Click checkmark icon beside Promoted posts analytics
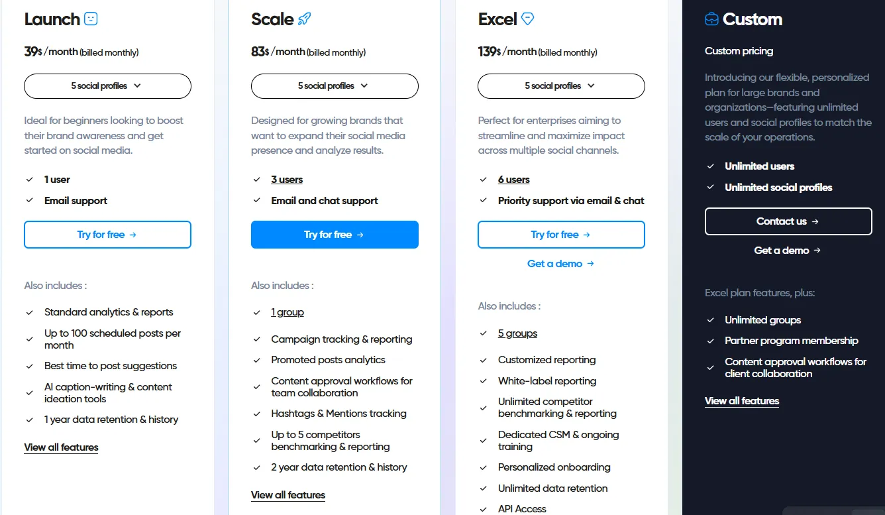 tap(257, 360)
